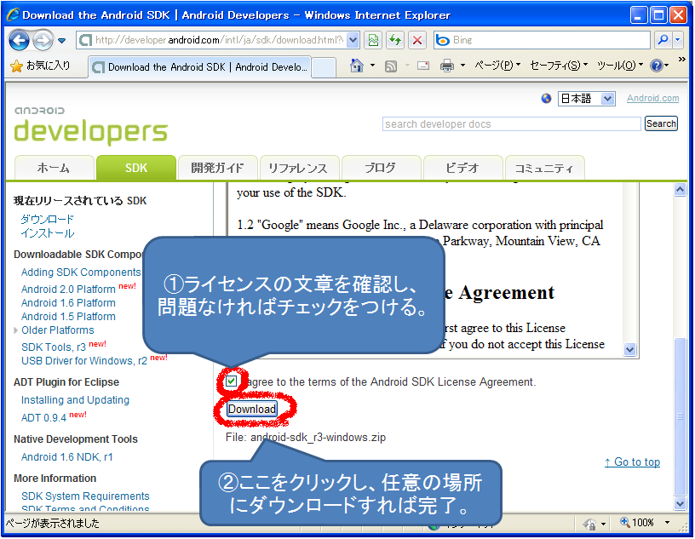Follow the Go to top link
This screenshot has width=695, height=539.
(x=633, y=462)
